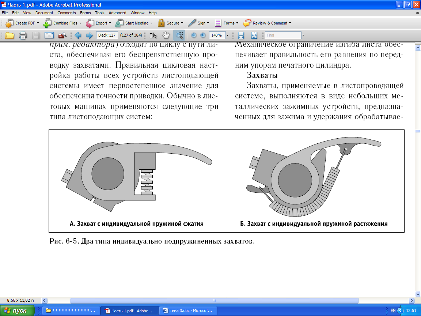The height and width of the screenshot is (316, 421).
Task: Click the 8,66 x 11,02 in page size
Action: [20, 300]
